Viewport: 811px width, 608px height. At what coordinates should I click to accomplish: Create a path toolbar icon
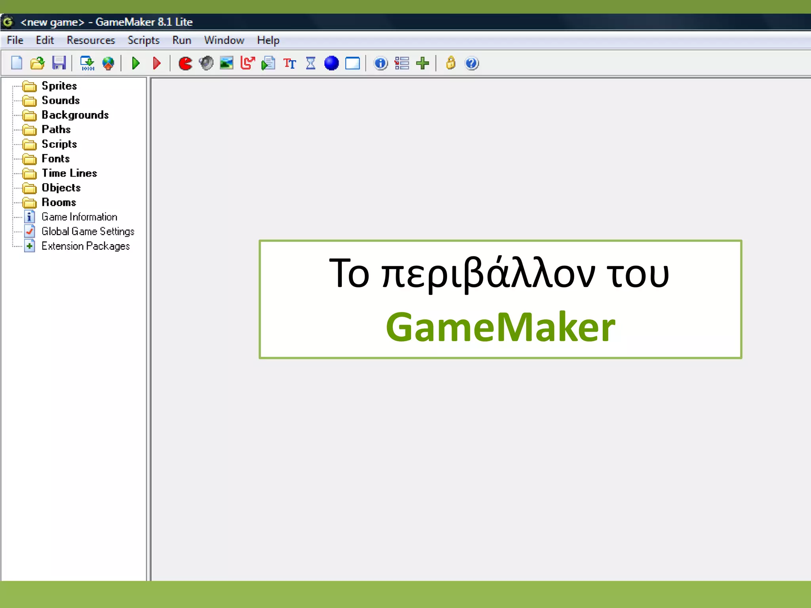click(247, 63)
